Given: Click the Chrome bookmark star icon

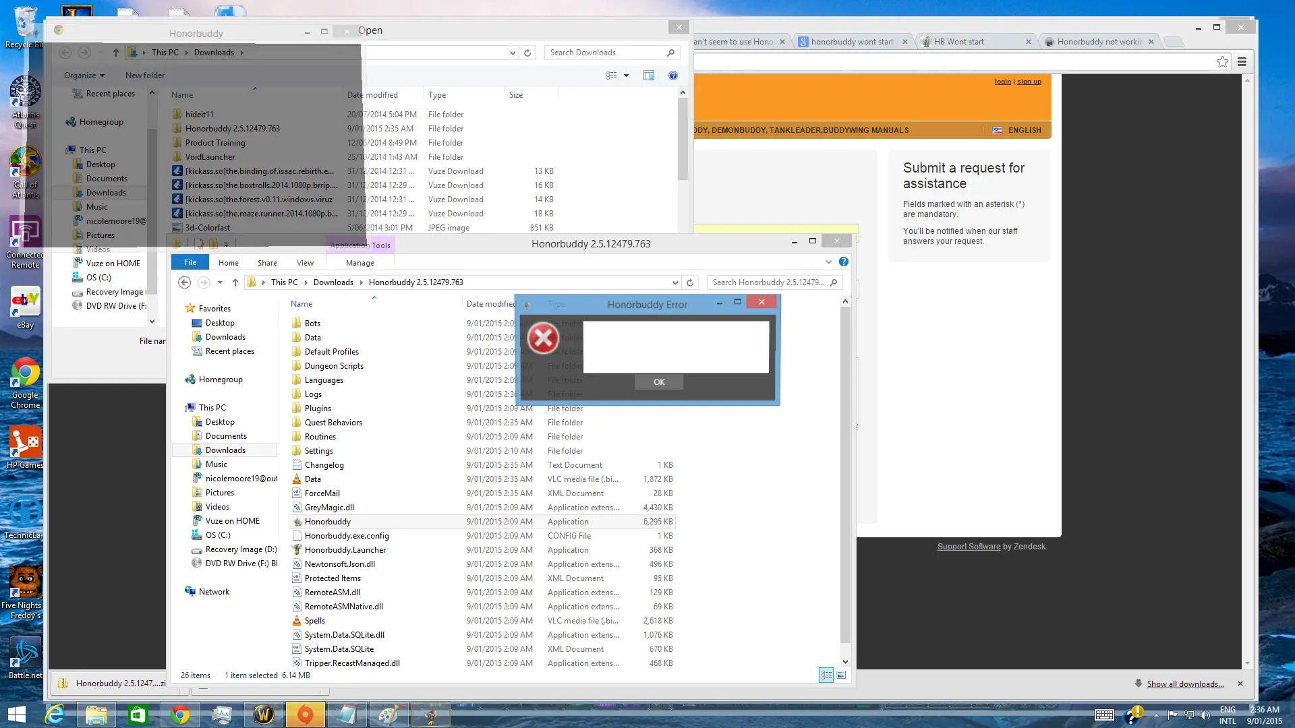Looking at the screenshot, I should [x=1222, y=62].
